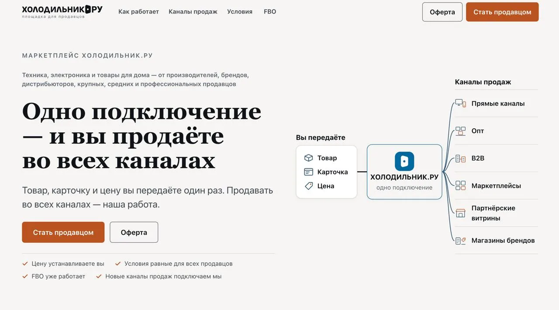The width and height of the screenshot is (559, 310).
Task: Click the monitor icon for Прямые каналы
Action: [x=460, y=103]
